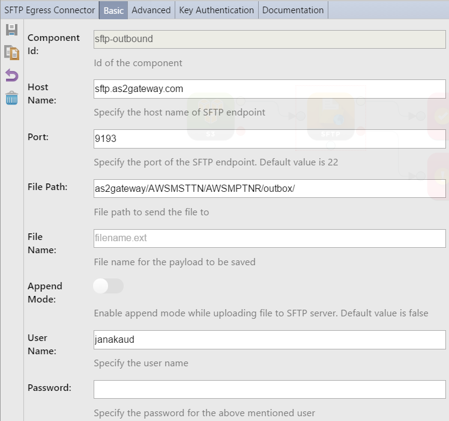Click the 'Host Name:' label
Screen dimensions: 449x421
[42, 94]
